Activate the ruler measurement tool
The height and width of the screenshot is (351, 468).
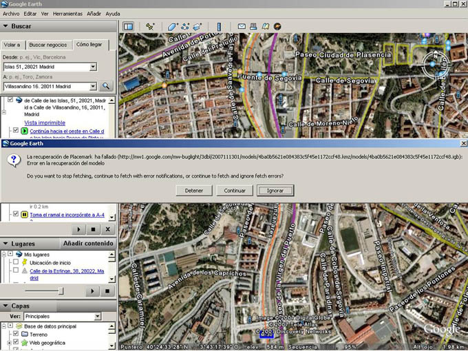(219, 27)
